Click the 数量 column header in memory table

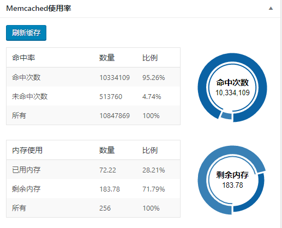coord(107,150)
